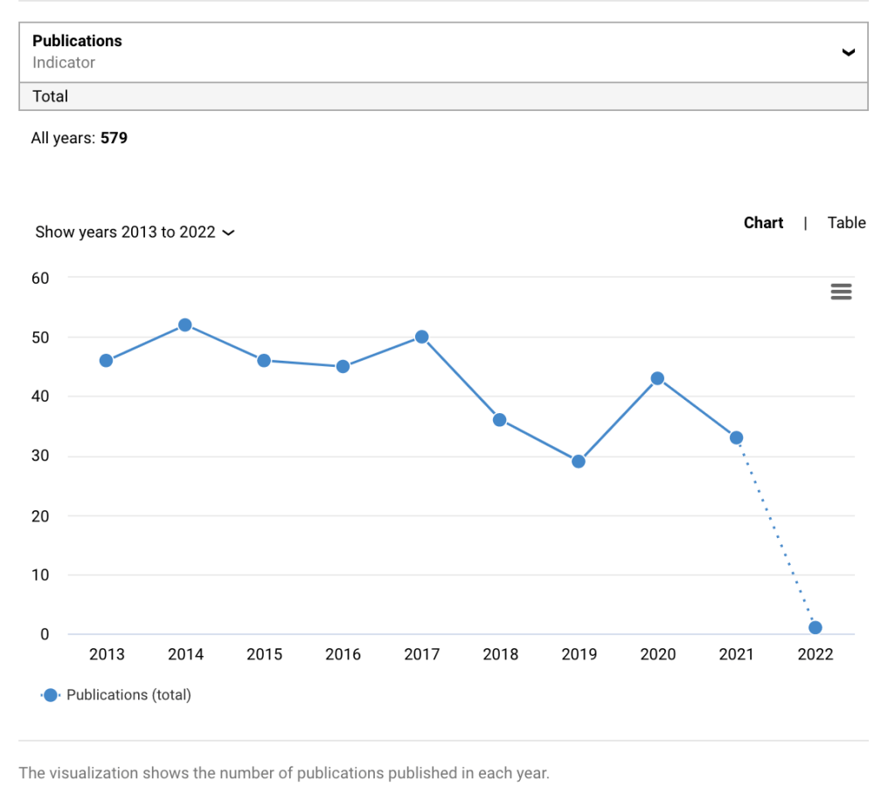895x800 pixels.
Task: Select the 2015 data point marker
Action: click(x=264, y=361)
